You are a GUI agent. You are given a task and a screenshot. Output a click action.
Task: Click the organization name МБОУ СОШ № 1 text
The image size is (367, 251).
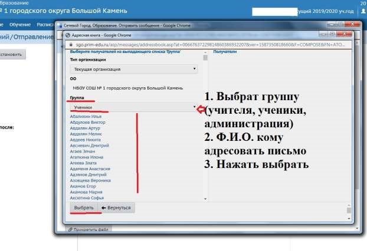click(x=128, y=88)
